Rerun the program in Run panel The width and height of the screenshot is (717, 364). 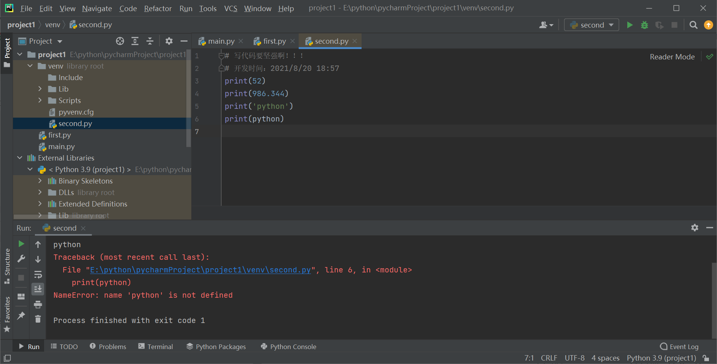tap(21, 244)
